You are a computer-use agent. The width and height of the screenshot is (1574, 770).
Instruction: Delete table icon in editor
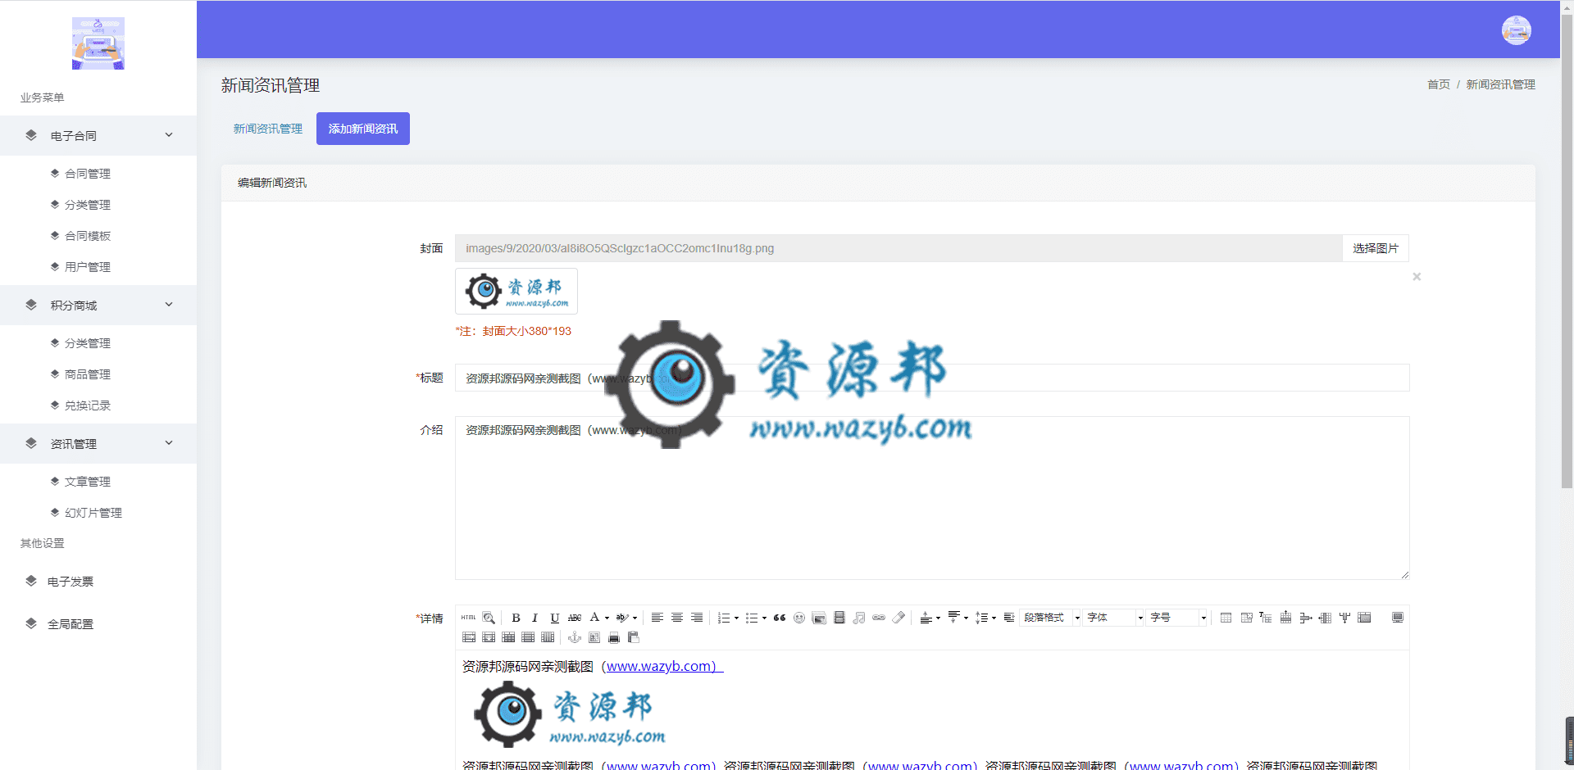point(1246,618)
